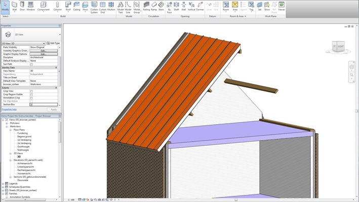Viewport: 359px width, 202px height.
Task: Click the Door tool icon
Action: pyautogui.click(x=23, y=6)
